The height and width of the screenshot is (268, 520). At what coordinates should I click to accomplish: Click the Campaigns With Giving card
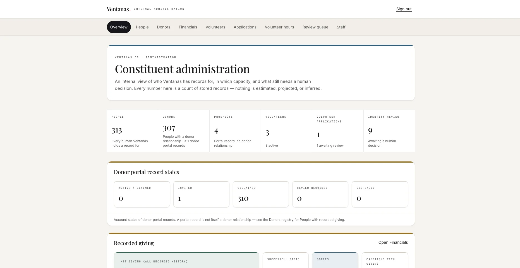[x=385, y=260]
